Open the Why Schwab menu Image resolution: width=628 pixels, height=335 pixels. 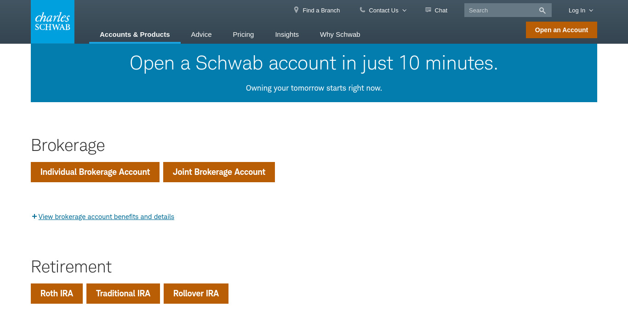[340, 34]
